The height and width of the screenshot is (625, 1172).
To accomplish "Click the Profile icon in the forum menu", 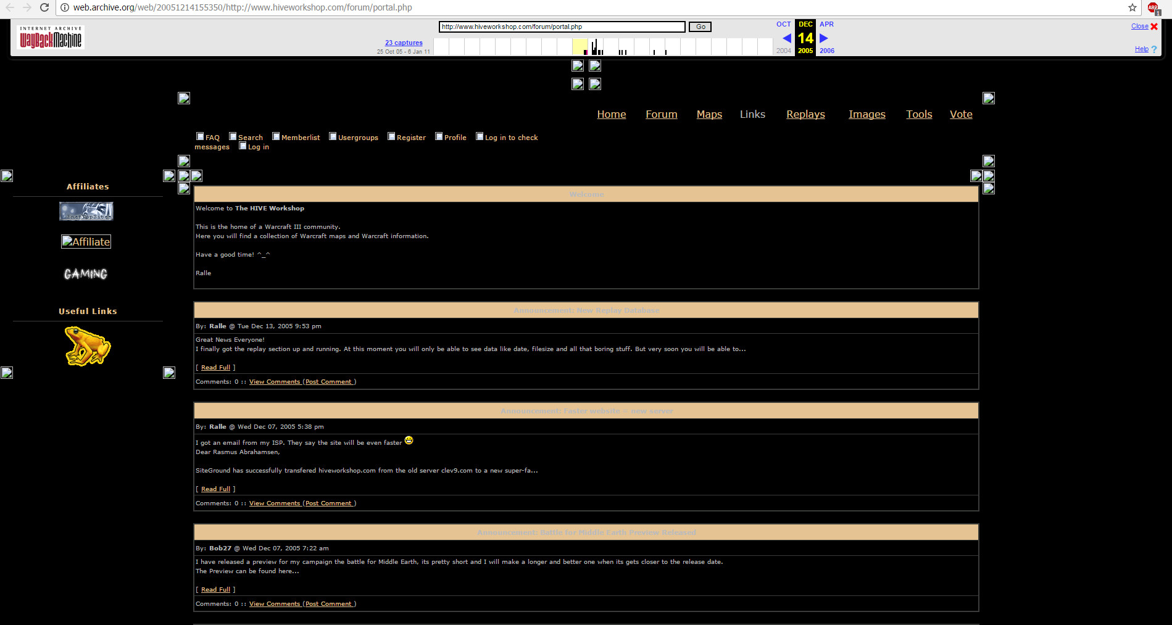I will [439, 136].
